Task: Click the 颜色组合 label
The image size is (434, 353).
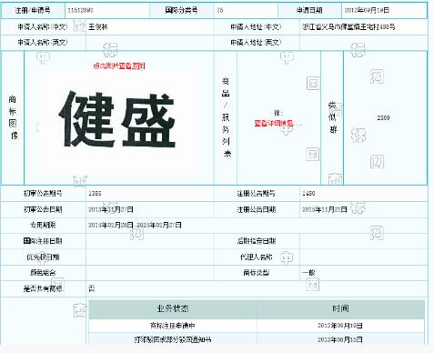Action: (43, 272)
